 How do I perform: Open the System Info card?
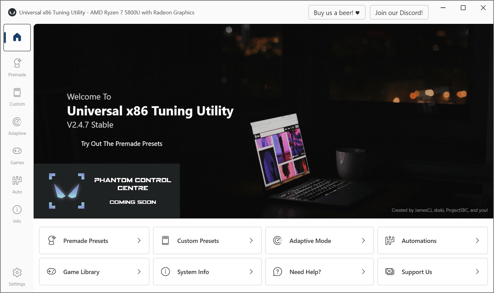(207, 272)
